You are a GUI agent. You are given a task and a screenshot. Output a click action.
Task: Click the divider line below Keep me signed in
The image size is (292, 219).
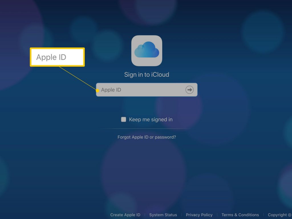tap(147, 129)
